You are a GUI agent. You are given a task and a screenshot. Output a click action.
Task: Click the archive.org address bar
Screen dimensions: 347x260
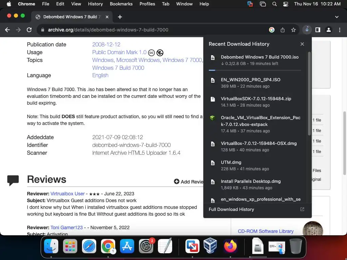pyautogui.click(x=153, y=30)
